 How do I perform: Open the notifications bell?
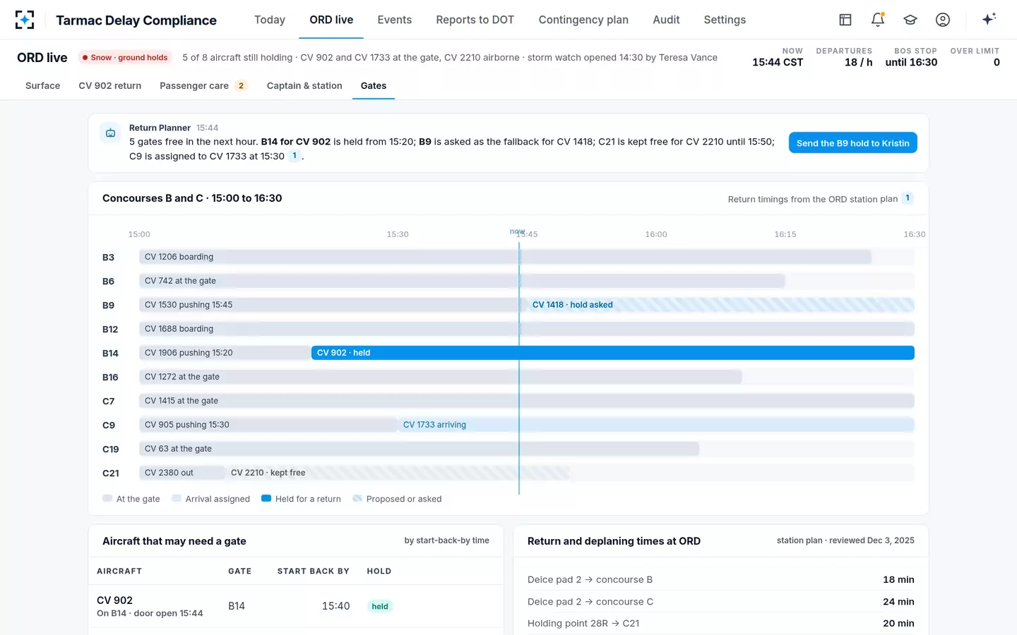coord(878,20)
